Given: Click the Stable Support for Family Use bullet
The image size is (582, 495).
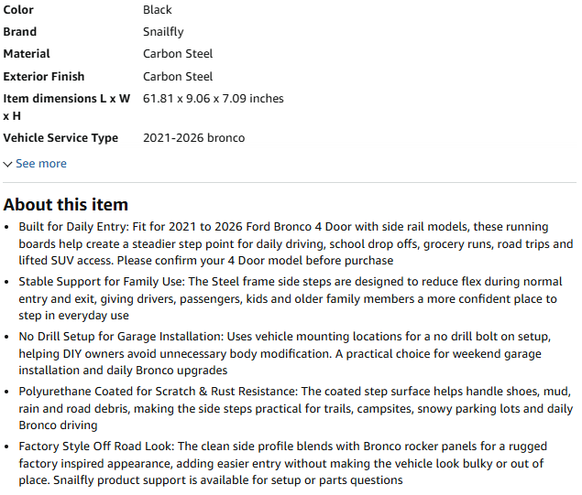Looking at the screenshot, I should coord(291,298).
